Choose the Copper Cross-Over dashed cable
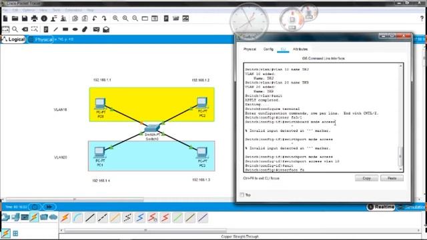427x240 pixels. (x=103, y=218)
